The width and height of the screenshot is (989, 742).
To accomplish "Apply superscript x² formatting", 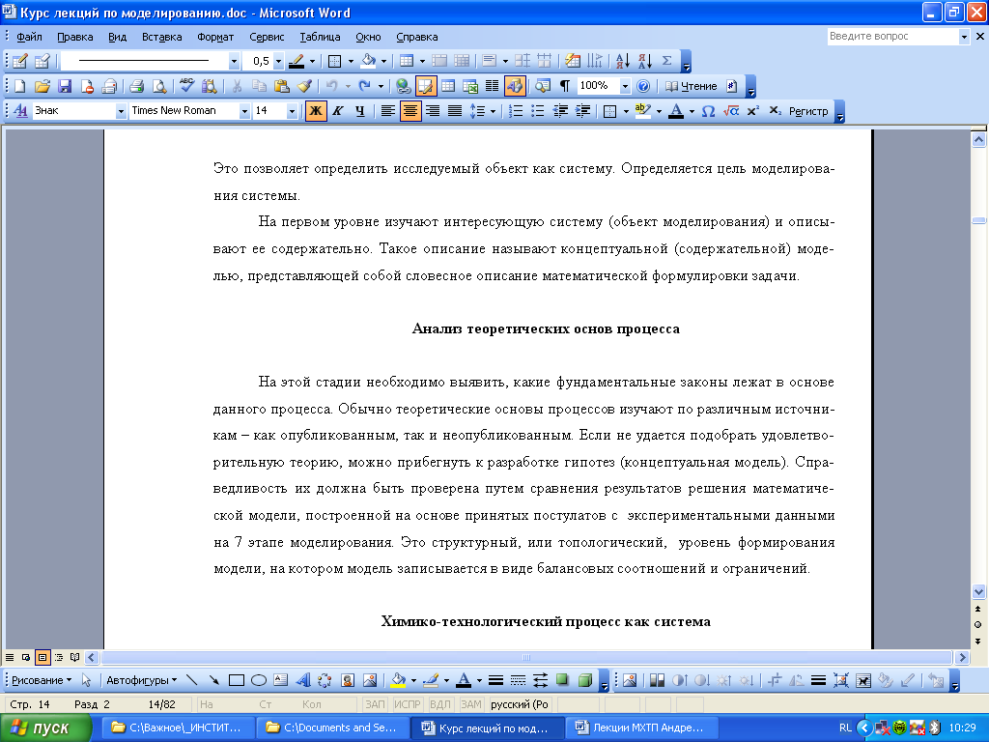I will pyautogui.click(x=752, y=111).
